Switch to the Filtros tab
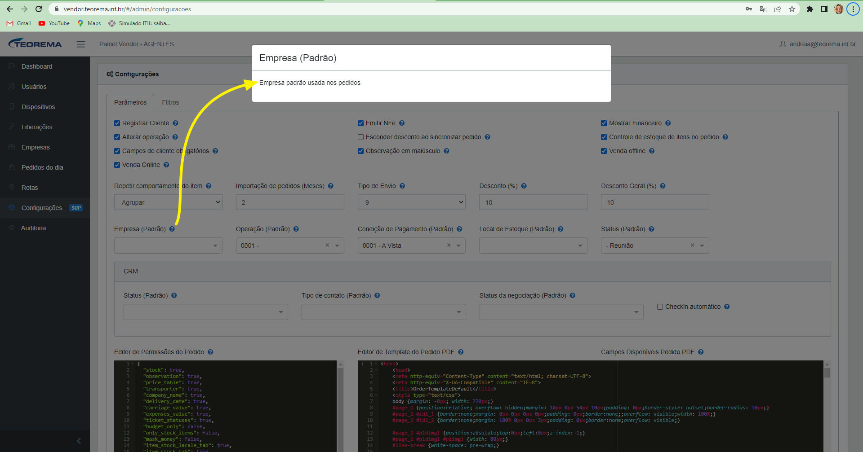Image resolution: width=863 pixels, height=452 pixels. [170, 102]
